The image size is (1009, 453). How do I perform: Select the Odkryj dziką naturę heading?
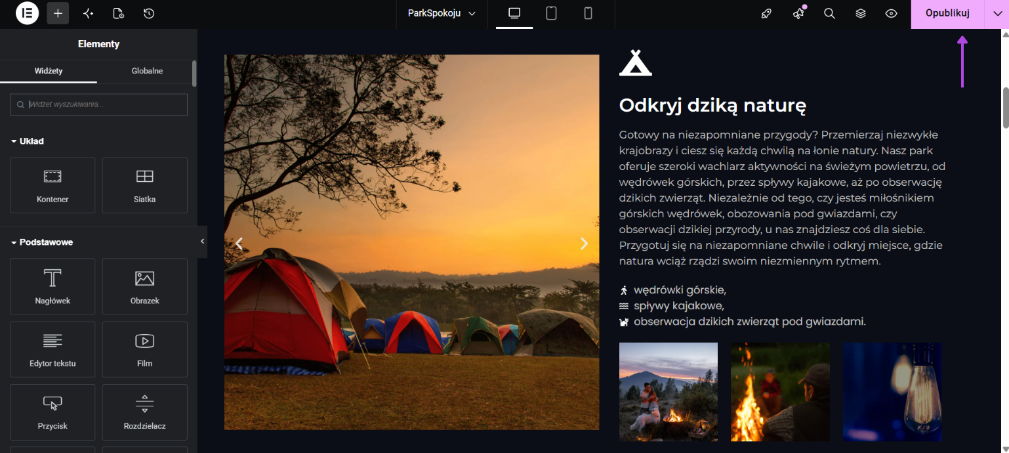click(x=712, y=105)
